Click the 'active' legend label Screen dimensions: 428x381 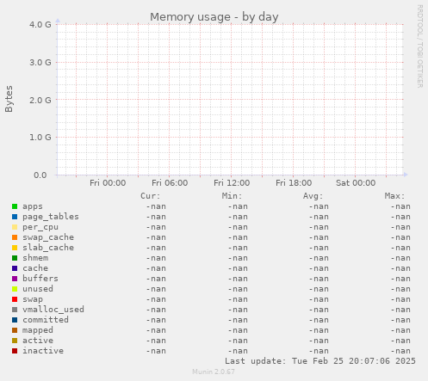point(38,341)
